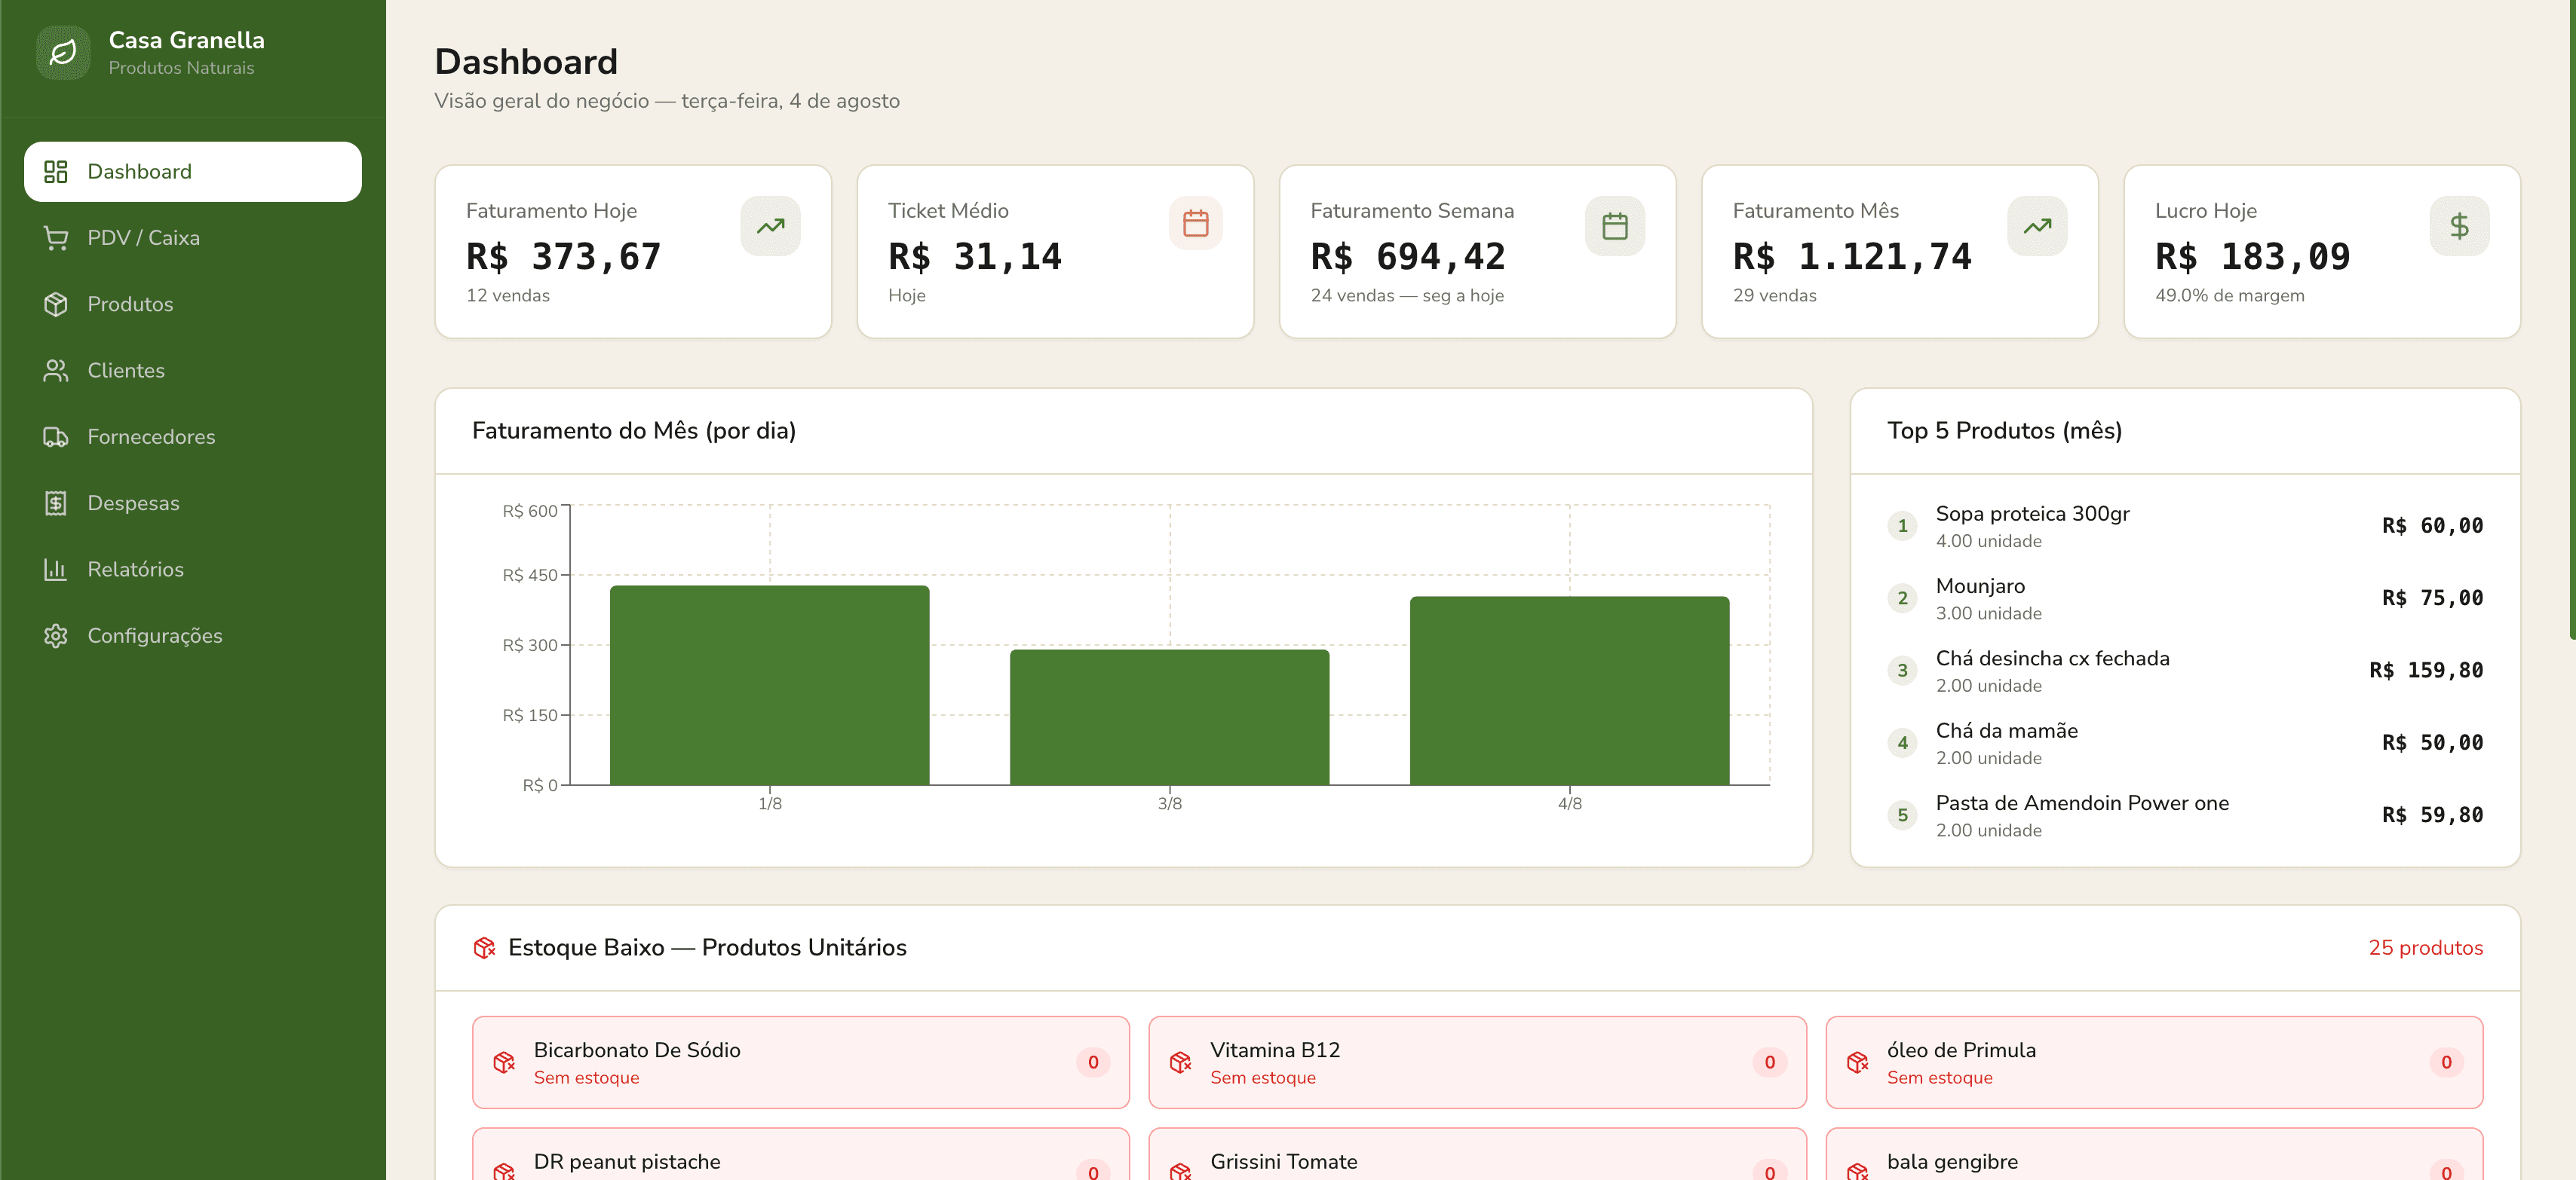Open the Dashboard menu item
The image size is (2576, 1180).
click(193, 172)
